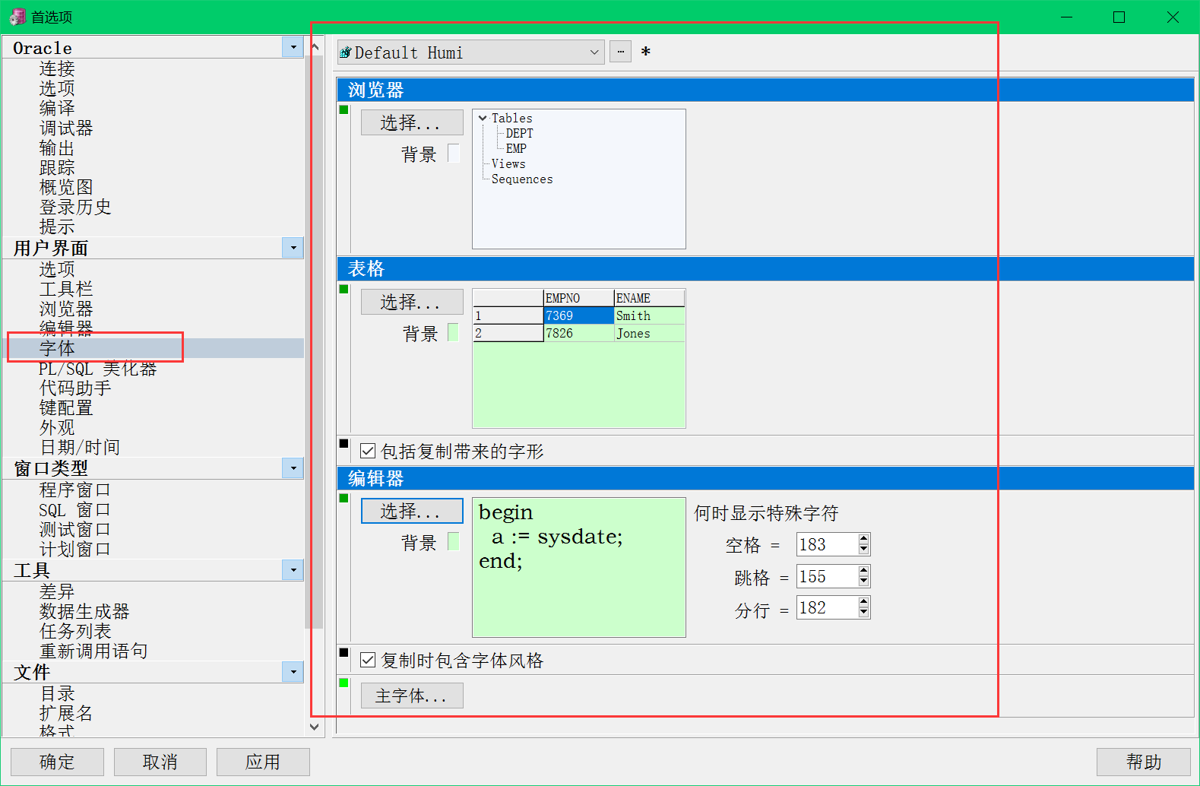Select 测试窗口 under 窗口类型
The height and width of the screenshot is (786, 1200).
click(x=75, y=529)
